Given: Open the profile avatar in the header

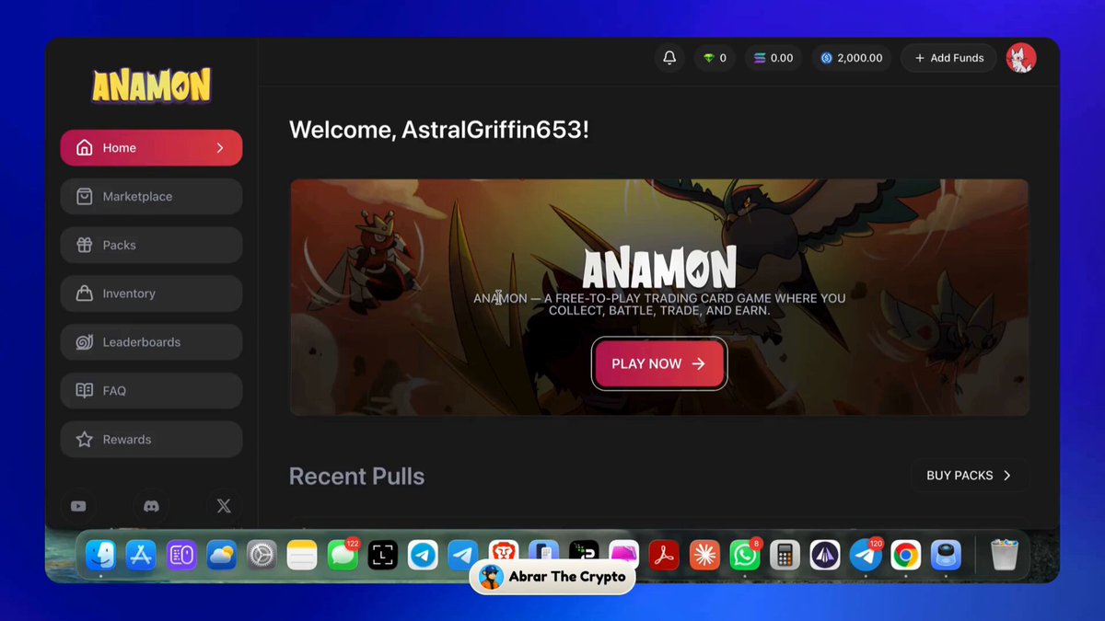Looking at the screenshot, I should [1021, 58].
